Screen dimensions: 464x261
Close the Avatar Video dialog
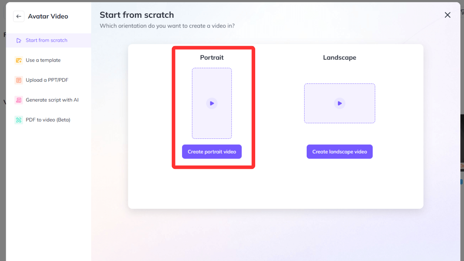coord(448,15)
